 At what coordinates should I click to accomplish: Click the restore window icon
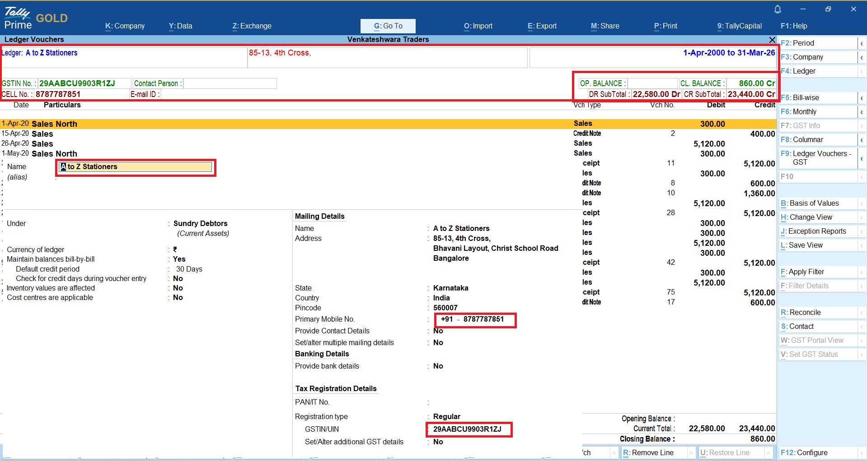[828, 9]
